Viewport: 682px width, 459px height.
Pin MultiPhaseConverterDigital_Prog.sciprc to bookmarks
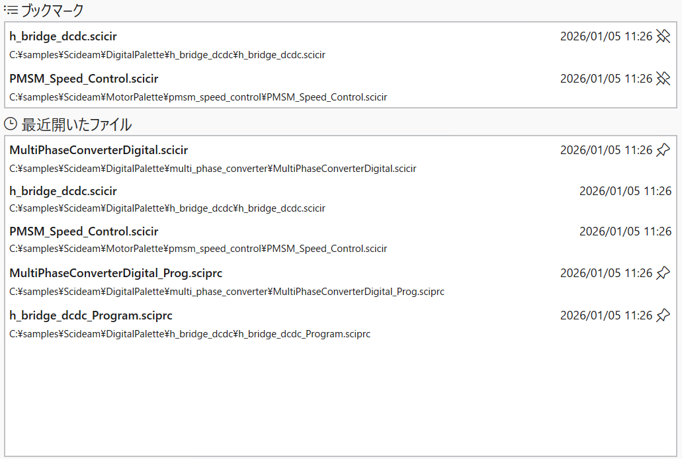coord(663,273)
